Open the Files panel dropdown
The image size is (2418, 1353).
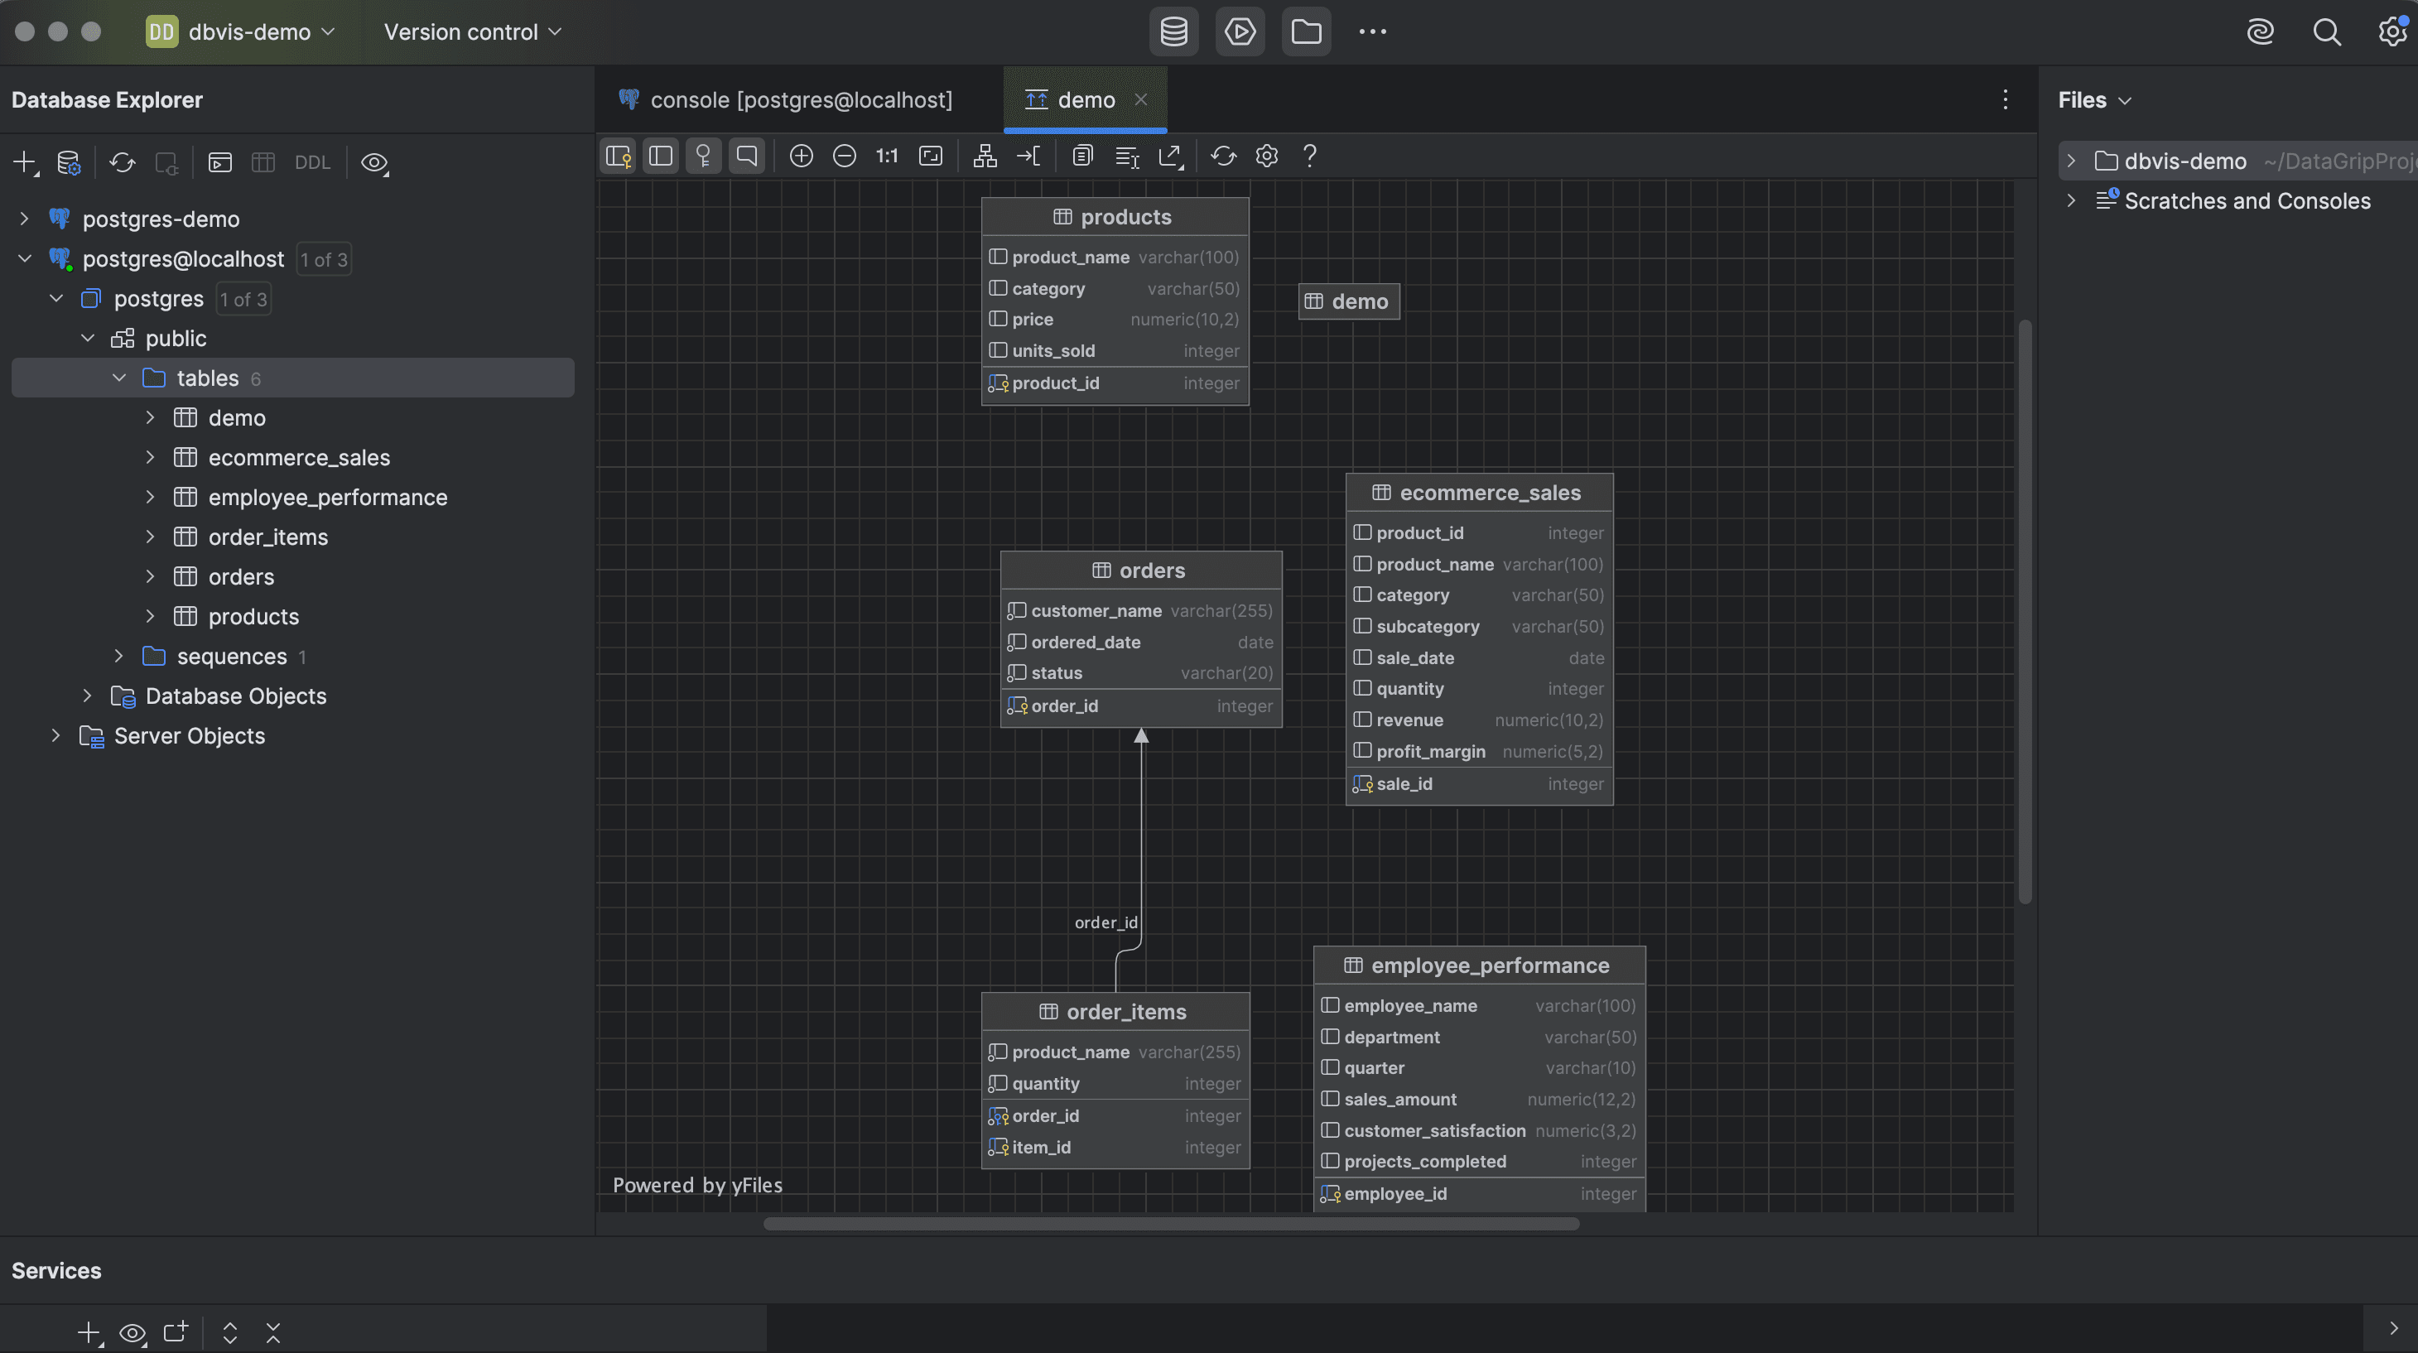[2094, 99]
